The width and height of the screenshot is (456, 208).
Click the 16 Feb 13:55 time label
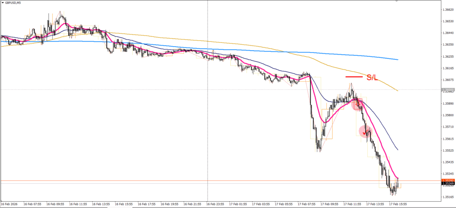101,204
